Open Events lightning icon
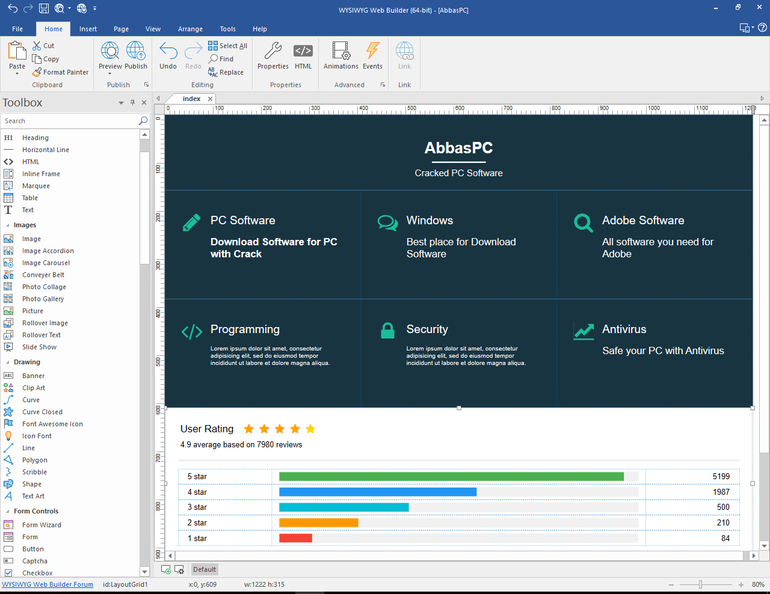The height and width of the screenshot is (594, 770). tap(373, 51)
